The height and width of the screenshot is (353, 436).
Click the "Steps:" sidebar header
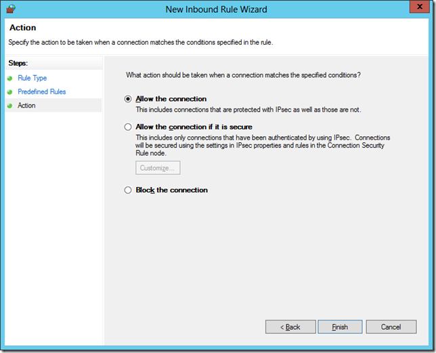click(x=18, y=63)
